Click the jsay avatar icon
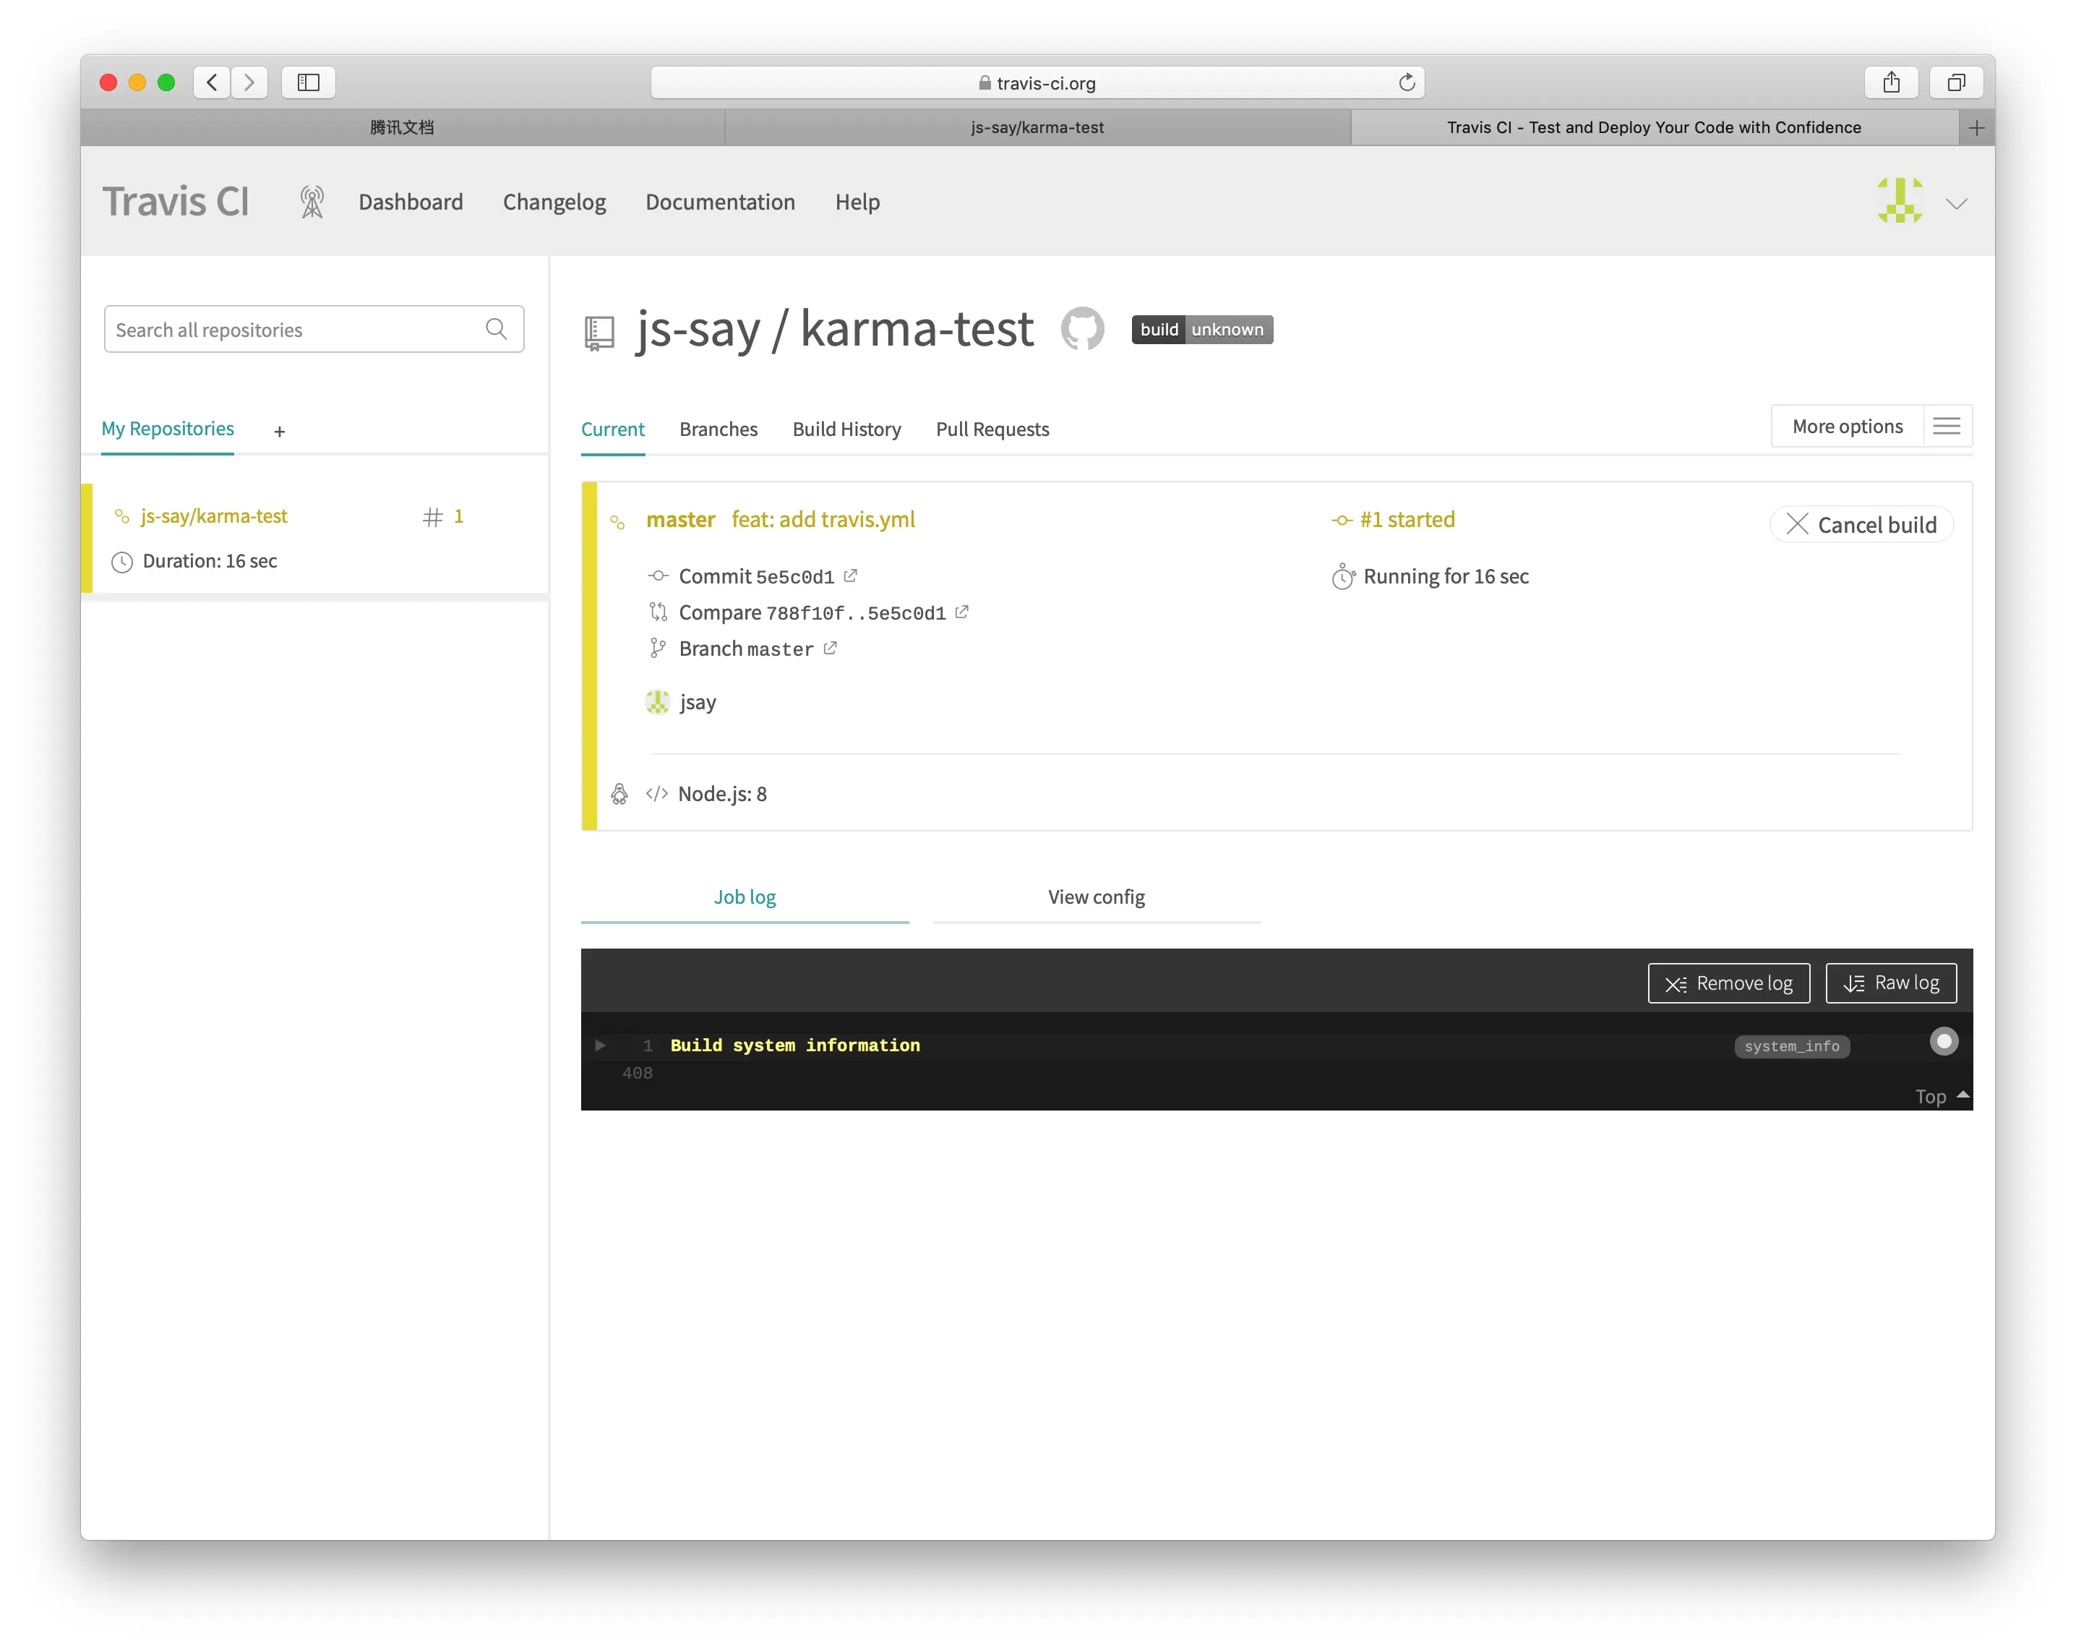This screenshot has height=1647, width=2076. [x=658, y=702]
